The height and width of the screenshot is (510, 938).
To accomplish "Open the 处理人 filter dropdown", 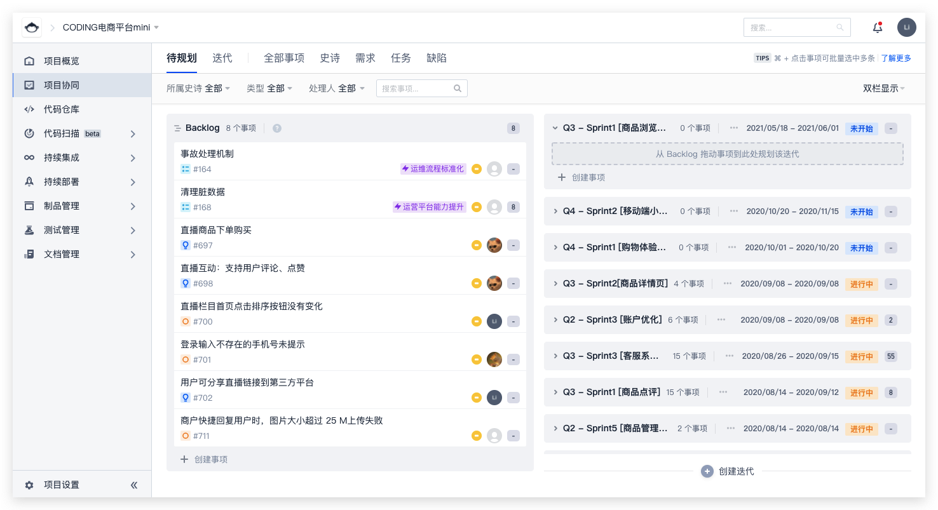I will pos(337,88).
